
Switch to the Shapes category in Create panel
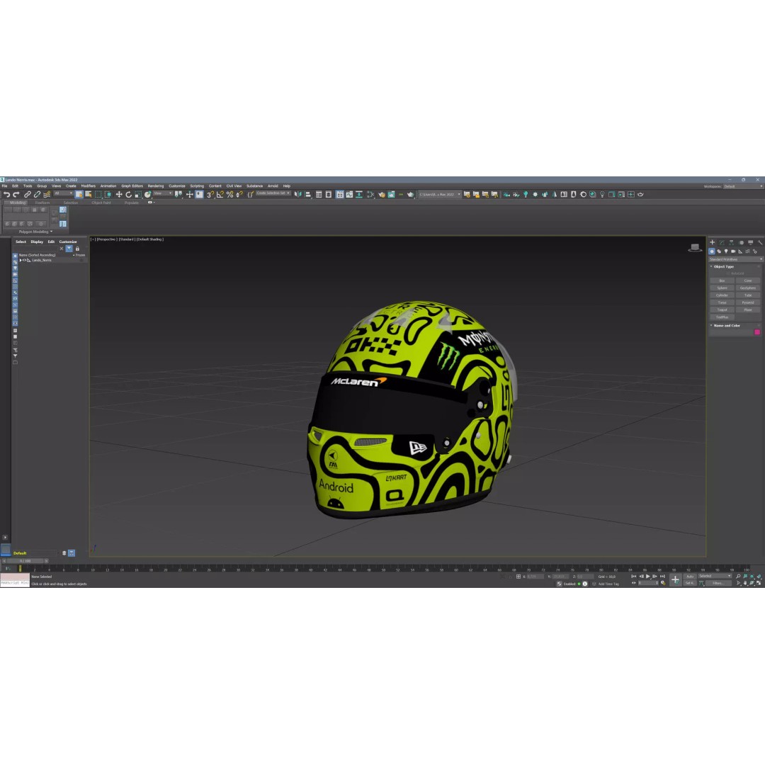click(x=719, y=251)
